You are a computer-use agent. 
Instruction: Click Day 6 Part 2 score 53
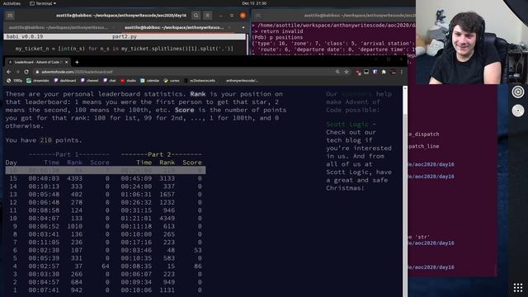pos(198,250)
